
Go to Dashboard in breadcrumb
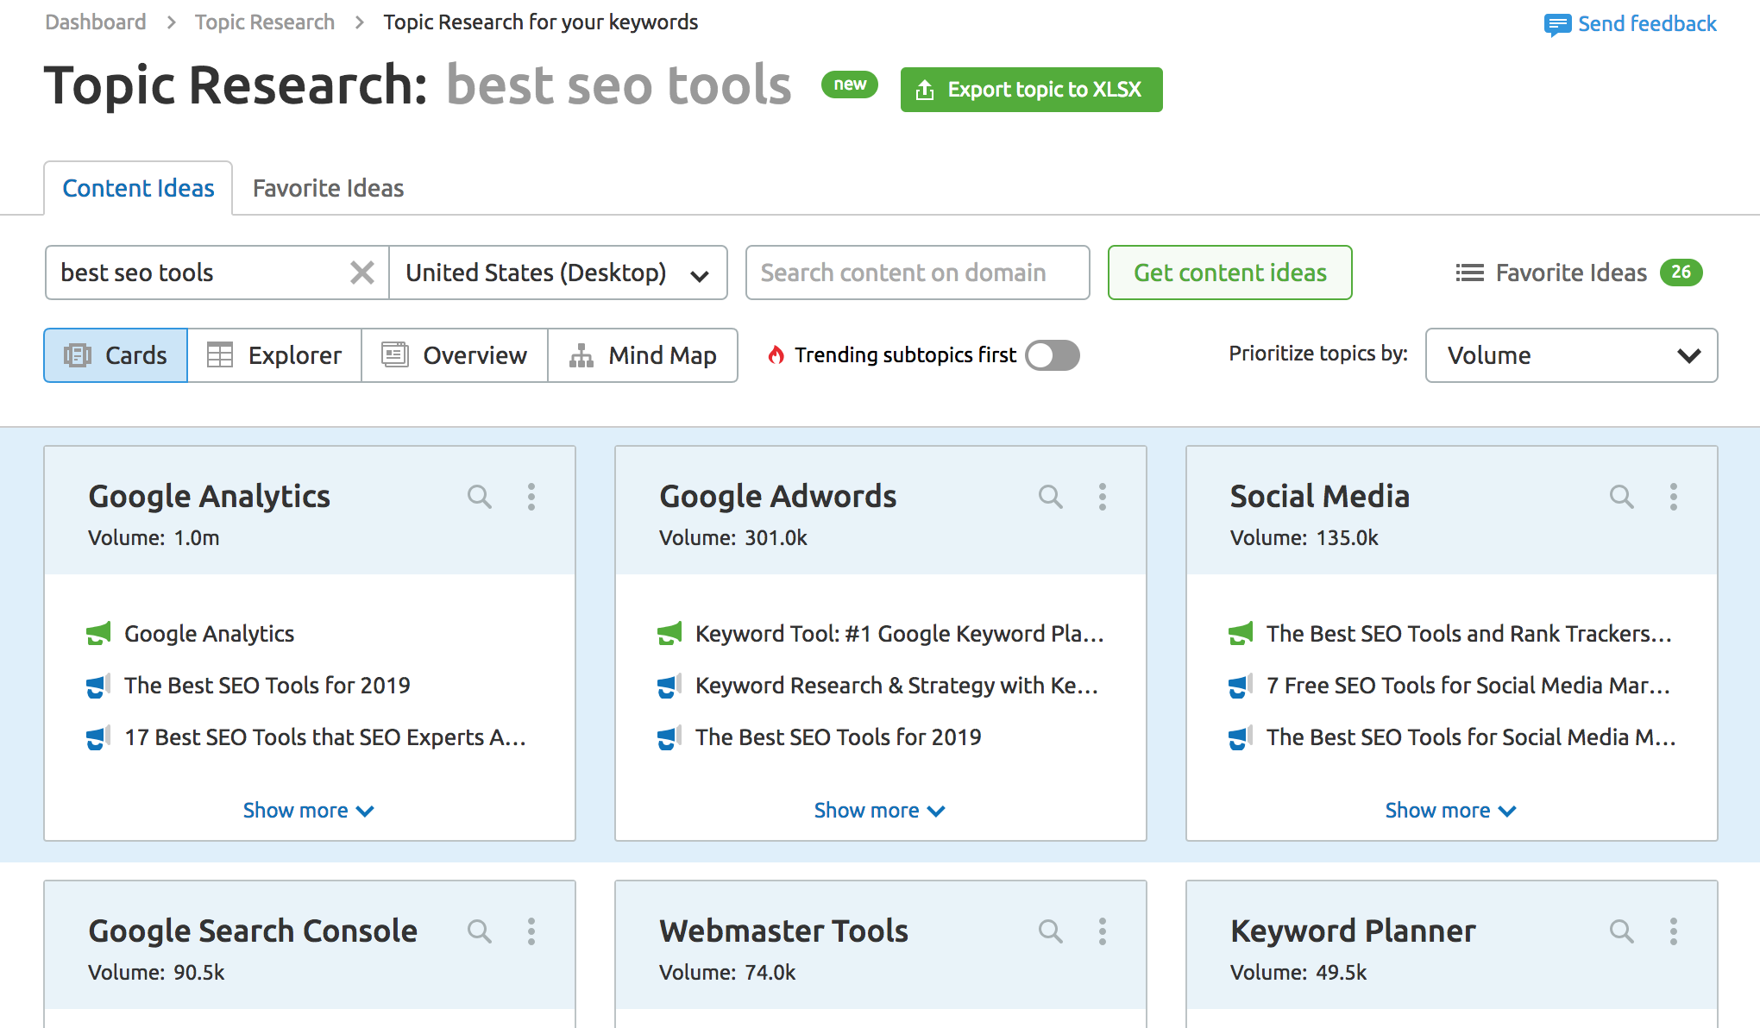point(96,22)
